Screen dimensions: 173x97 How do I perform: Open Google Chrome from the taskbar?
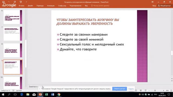click(59, 95)
